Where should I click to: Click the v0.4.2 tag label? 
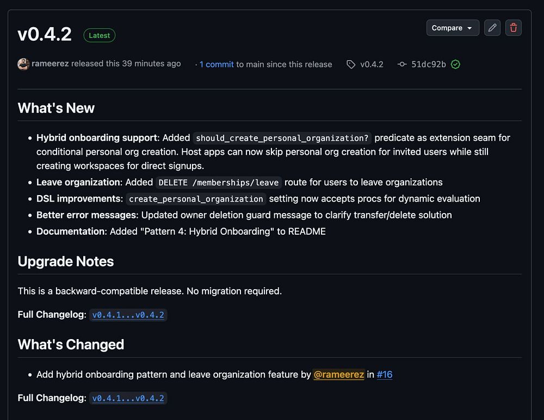click(x=372, y=64)
